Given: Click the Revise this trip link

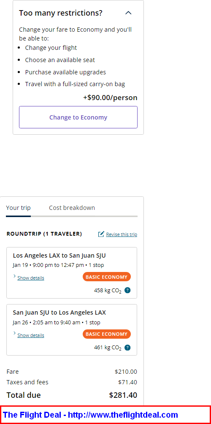Looking at the screenshot, I should point(122,234).
